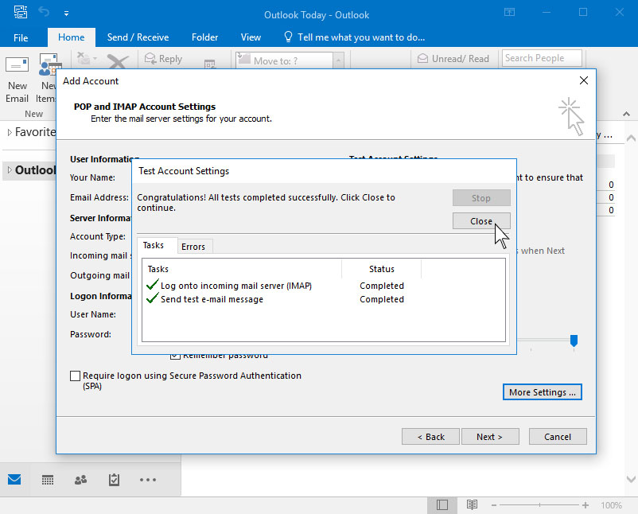Click the Undo arrow in title bar
638x514 pixels.
44,12
